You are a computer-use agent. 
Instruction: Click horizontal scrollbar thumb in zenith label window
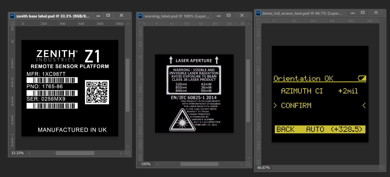click(75, 153)
